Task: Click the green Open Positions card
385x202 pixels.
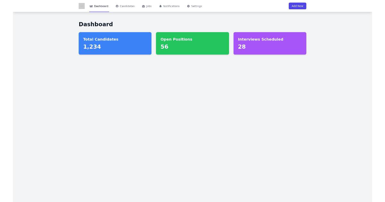Action: [x=193, y=43]
